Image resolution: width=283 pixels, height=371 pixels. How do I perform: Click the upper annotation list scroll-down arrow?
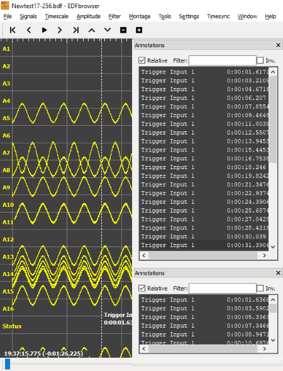[x=273, y=246]
